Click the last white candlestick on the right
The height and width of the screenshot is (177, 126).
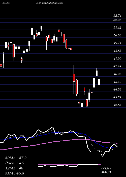point(99,82)
